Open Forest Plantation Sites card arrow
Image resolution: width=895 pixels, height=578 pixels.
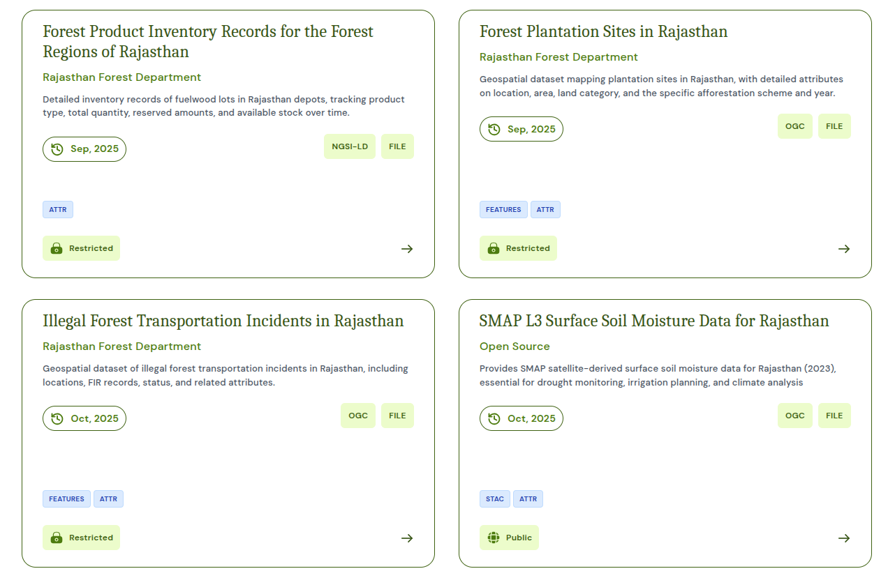(844, 249)
